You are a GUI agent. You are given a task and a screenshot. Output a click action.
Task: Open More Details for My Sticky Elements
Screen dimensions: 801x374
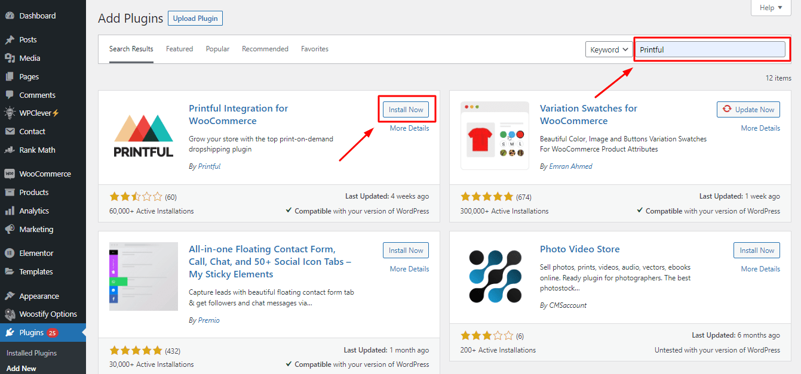(x=409, y=269)
